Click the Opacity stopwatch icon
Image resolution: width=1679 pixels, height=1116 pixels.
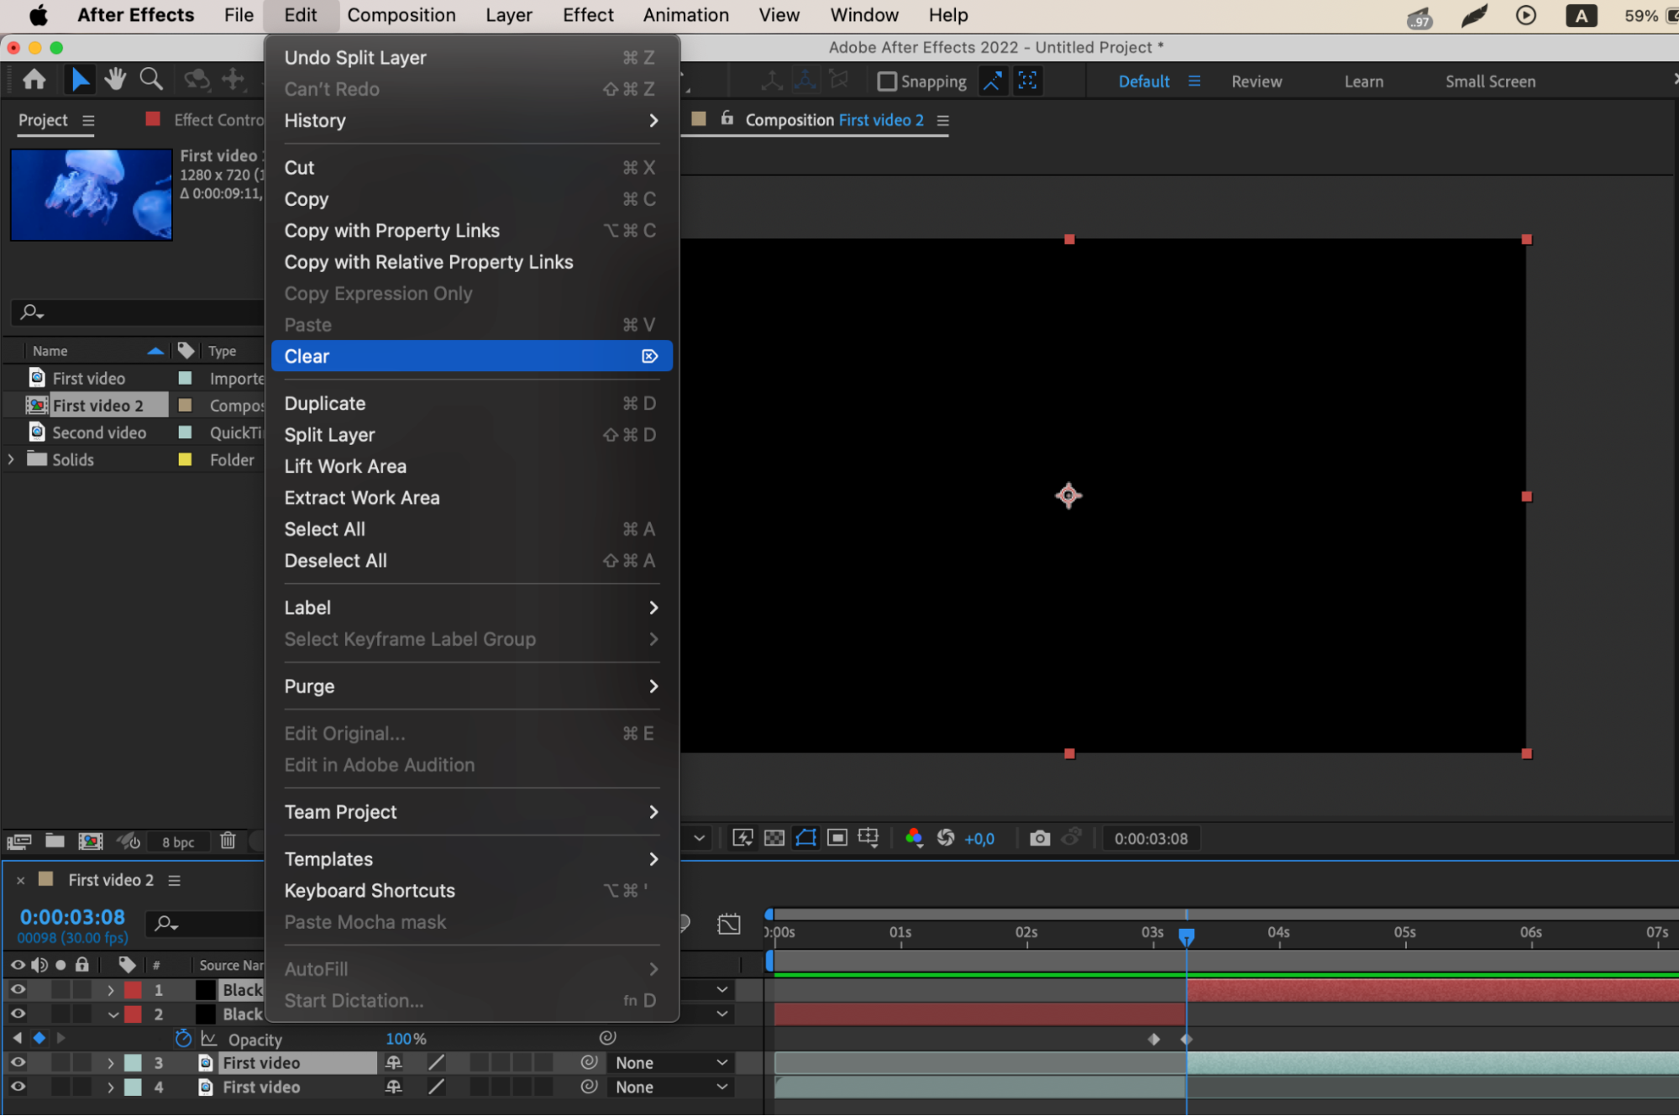183,1039
